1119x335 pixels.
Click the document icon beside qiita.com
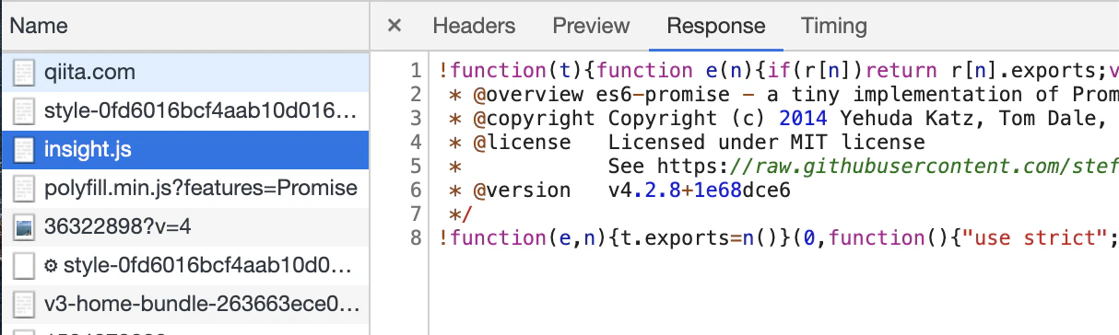click(x=25, y=73)
